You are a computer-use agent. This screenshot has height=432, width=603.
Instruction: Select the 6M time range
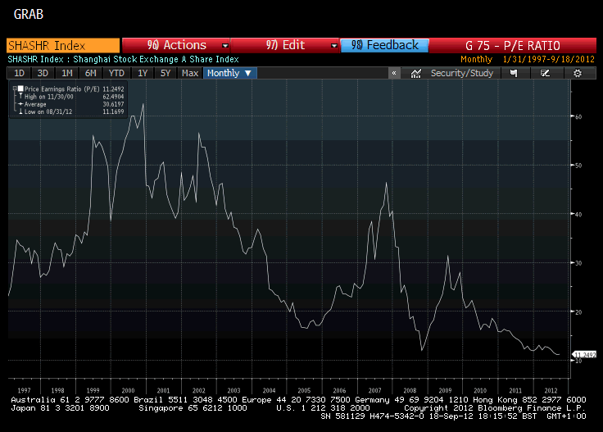[90, 73]
